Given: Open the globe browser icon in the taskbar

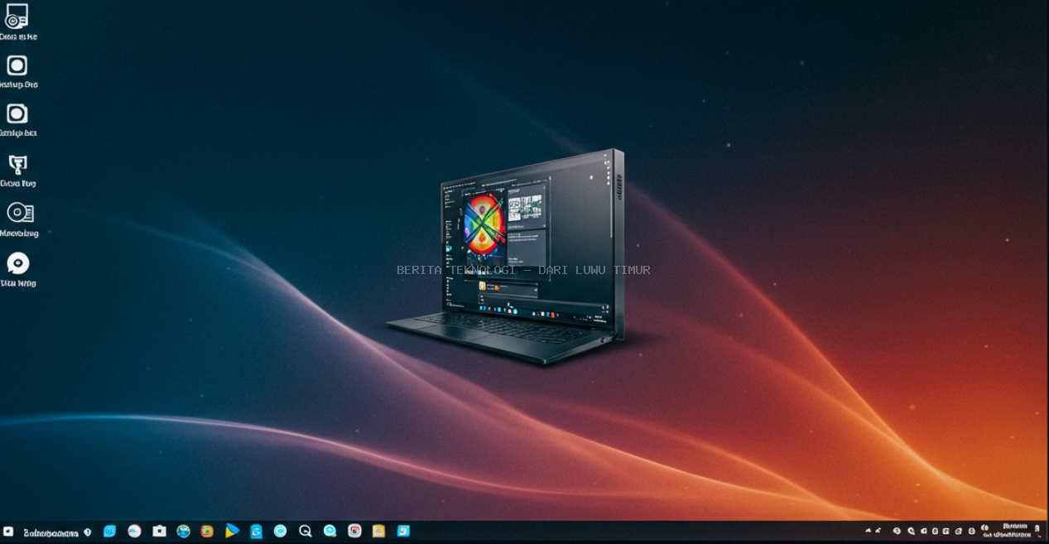Looking at the screenshot, I should tap(183, 532).
